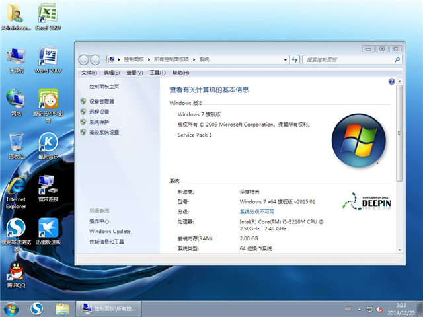The height and width of the screenshot is (317, 423).
Task: Show hidden tray icons arrow
Action: 360,310
